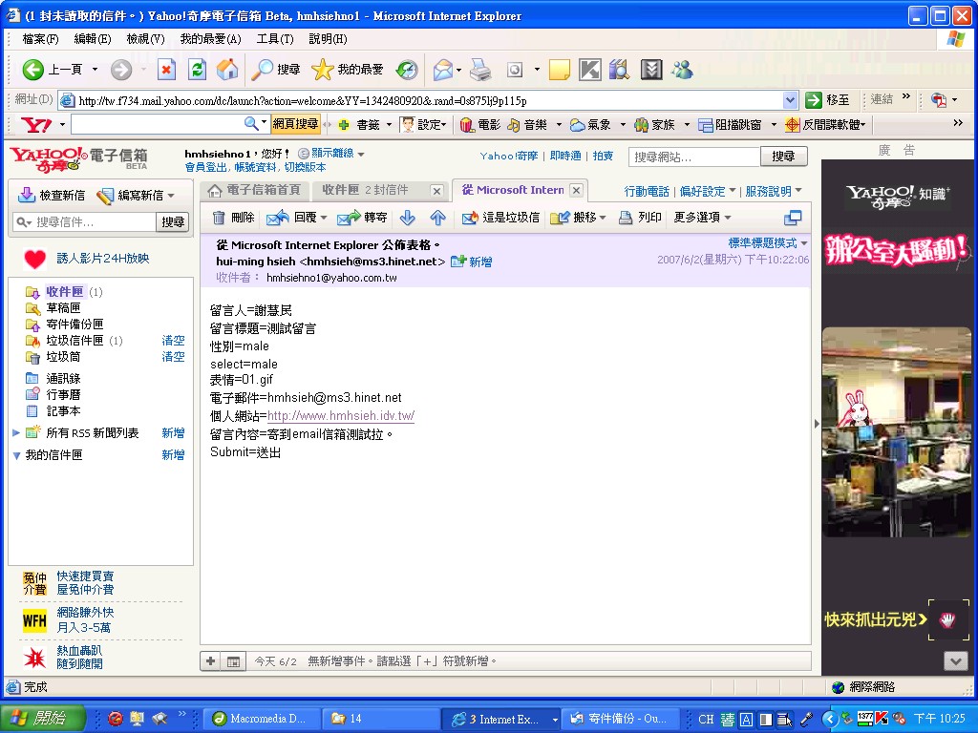Viewport: 978px width, 733px height.
Task: Open the favorites star in IE toolbar
Action: pos(348,70)
